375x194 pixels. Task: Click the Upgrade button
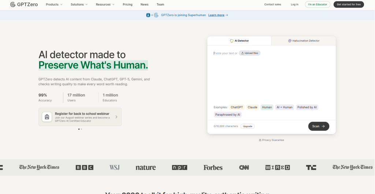[x=248, y=126]
